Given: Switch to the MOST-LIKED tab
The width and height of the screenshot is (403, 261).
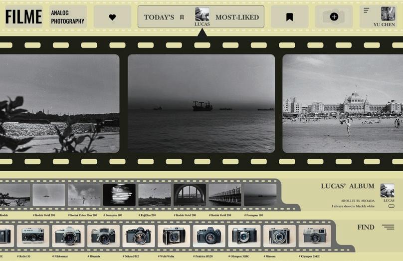Looking at the screenshot, I should 237,17.
